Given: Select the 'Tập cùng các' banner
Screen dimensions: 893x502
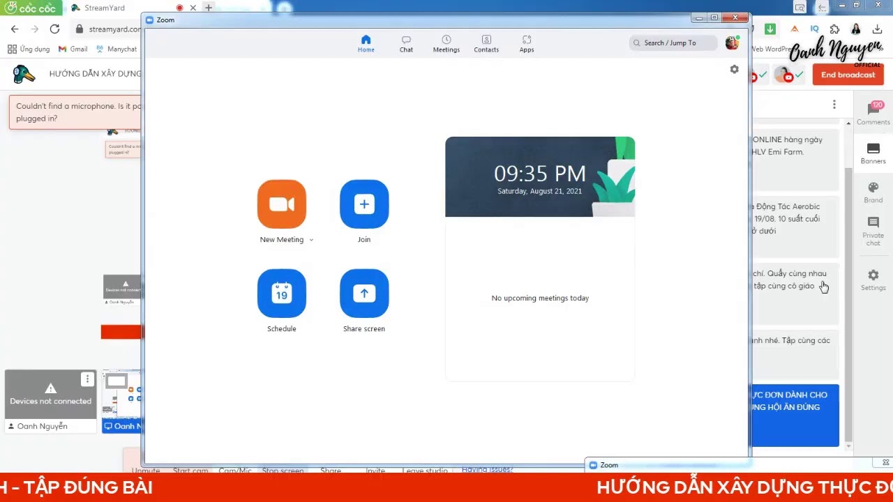Looking at the screenshot, I should [x=795, y=353].
